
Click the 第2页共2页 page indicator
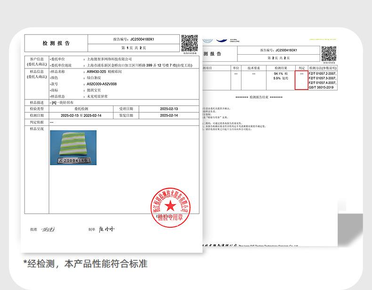(280, 58)
